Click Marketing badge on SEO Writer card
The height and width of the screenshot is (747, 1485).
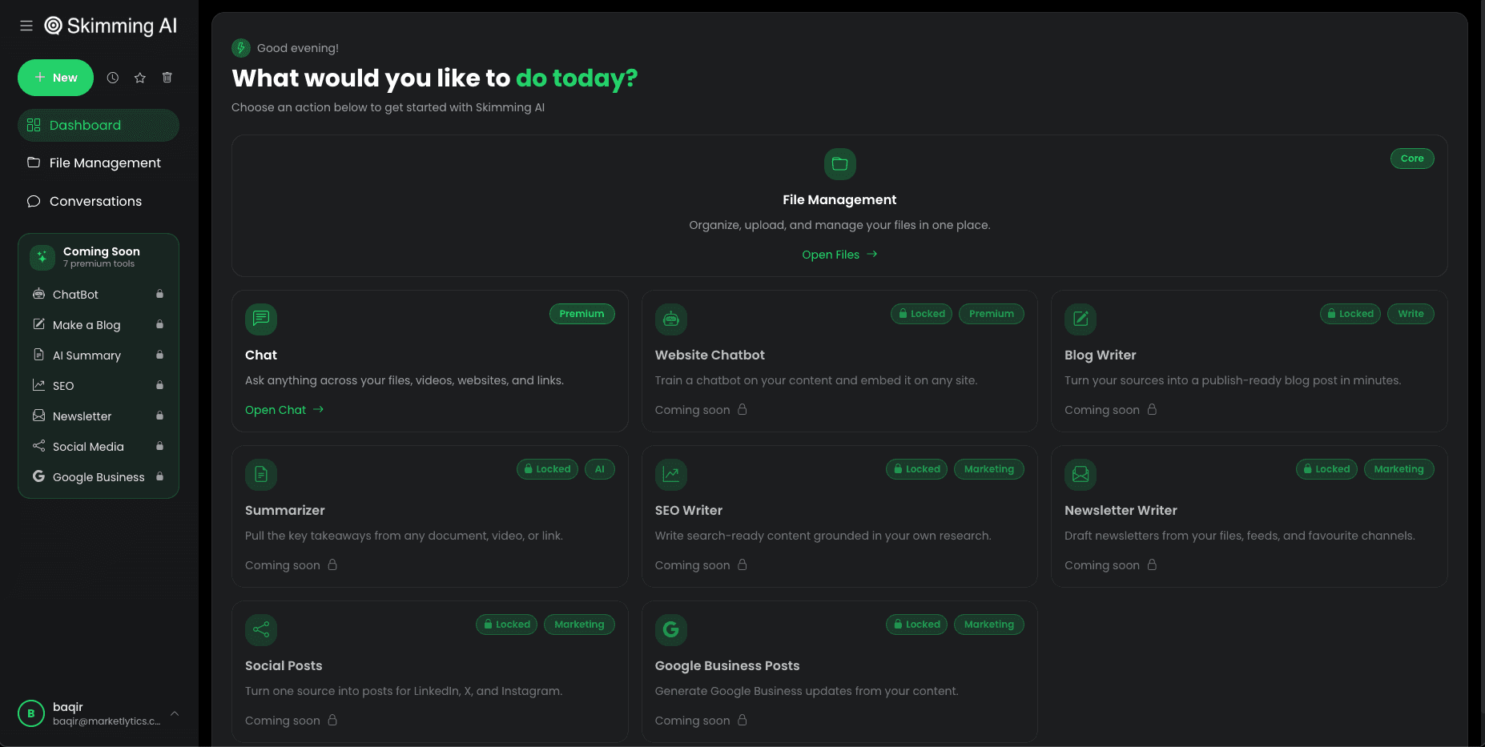[x=989, y=469]
